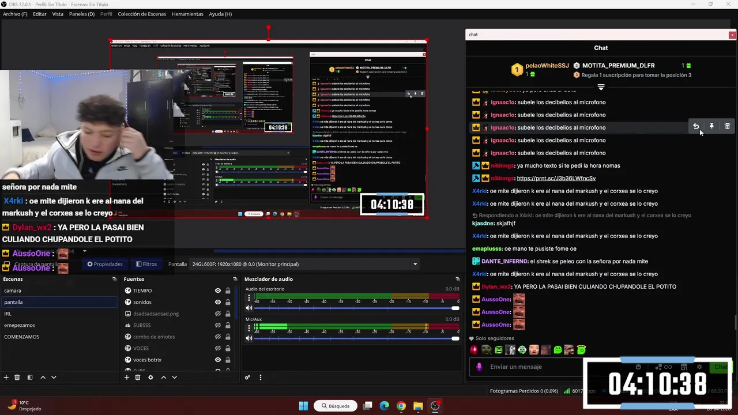The image size is (738, 415).
Task: Undock the Mezclador de audio panel
Action: click(x=458, y=279)
